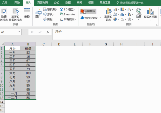161x113 pixels.
Task: Open the 文件 tab
Action: pyautogui.click(x=5, y=3)
